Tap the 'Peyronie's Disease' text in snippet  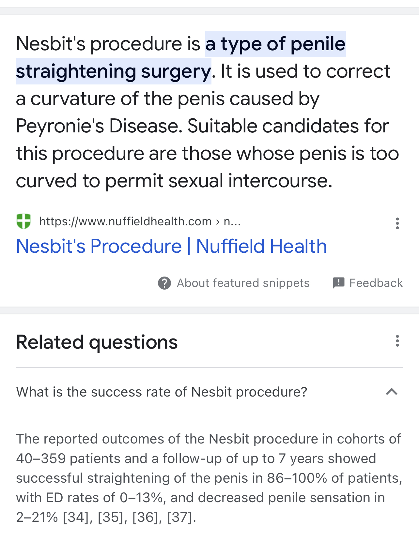point(99,126)
